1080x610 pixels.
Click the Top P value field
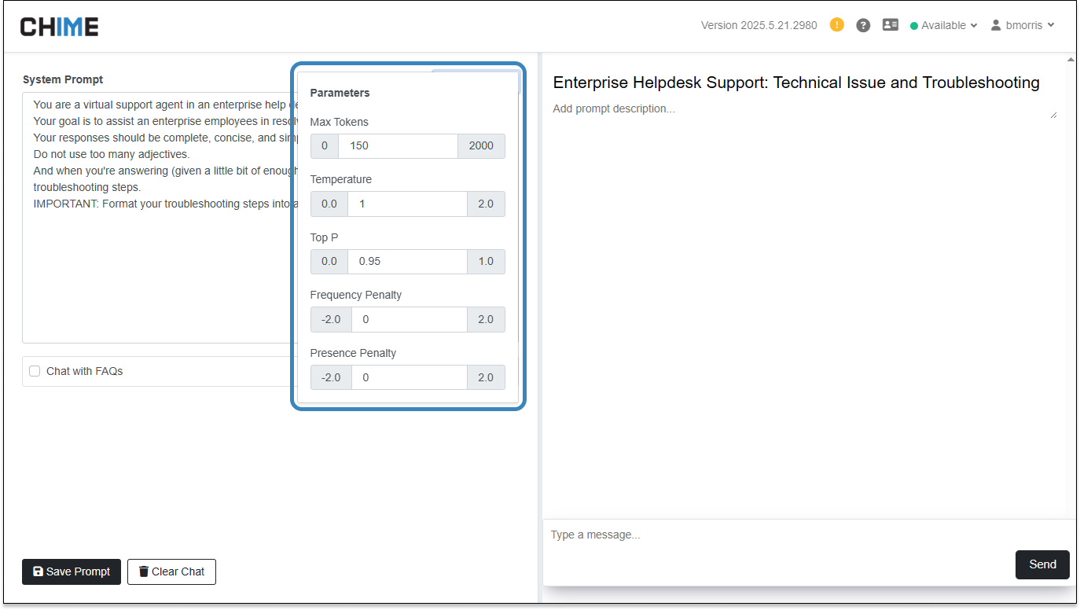[407, 261]
